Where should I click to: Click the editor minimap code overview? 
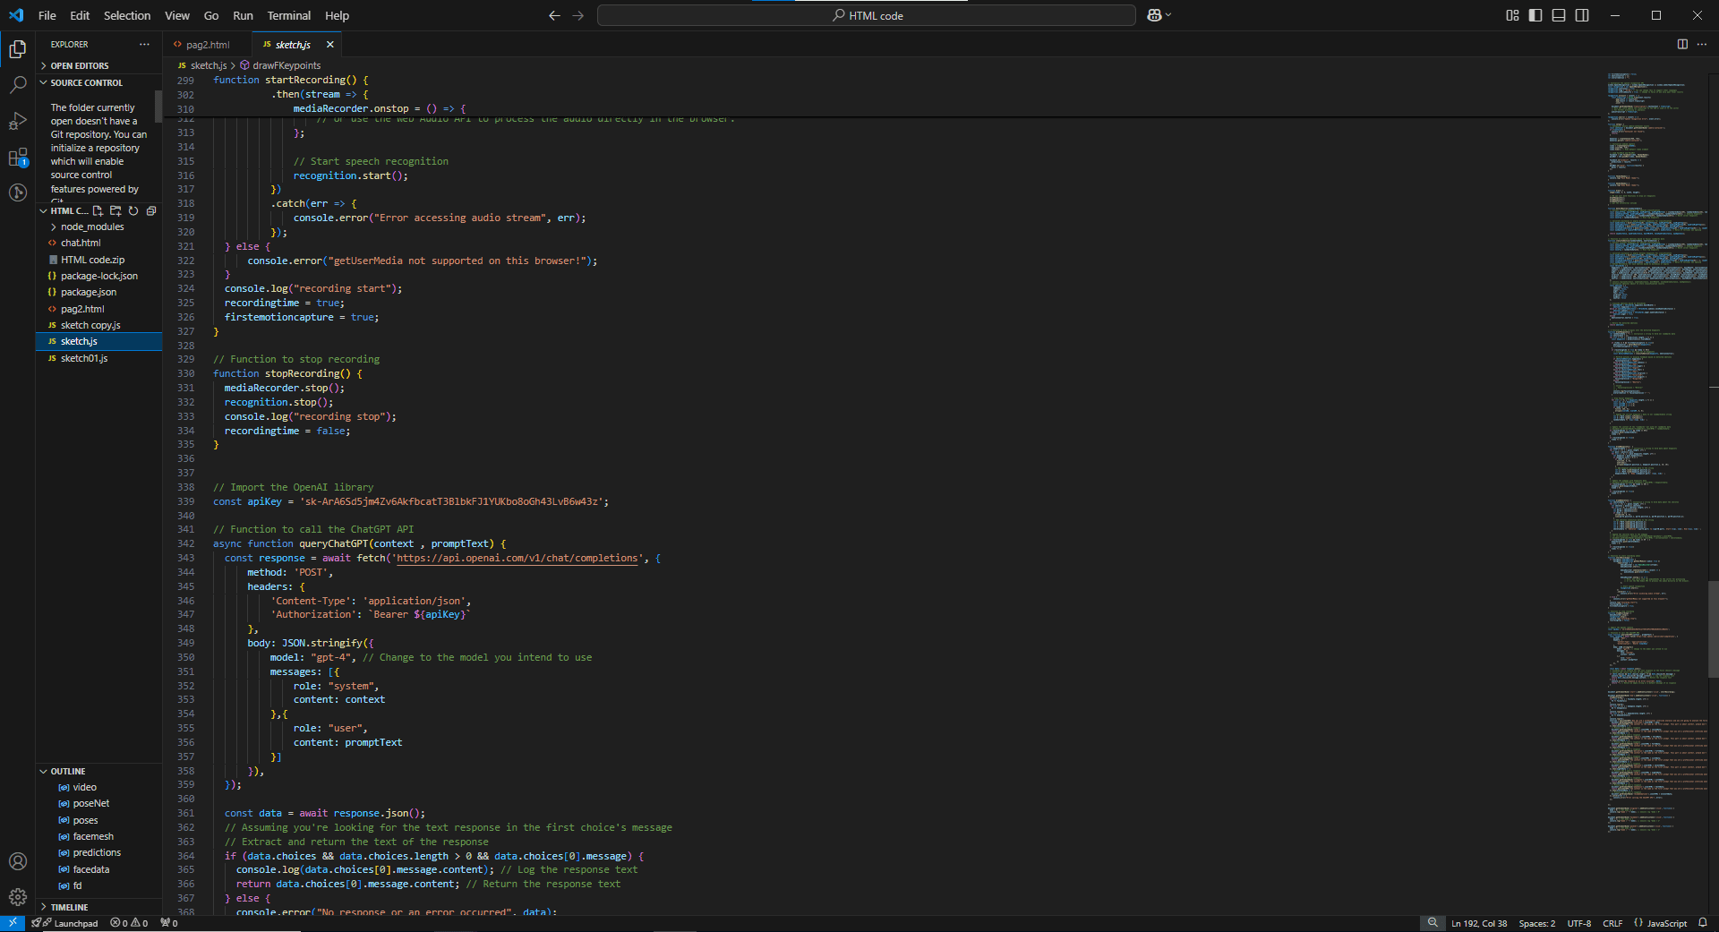[x=1656, y=452]
